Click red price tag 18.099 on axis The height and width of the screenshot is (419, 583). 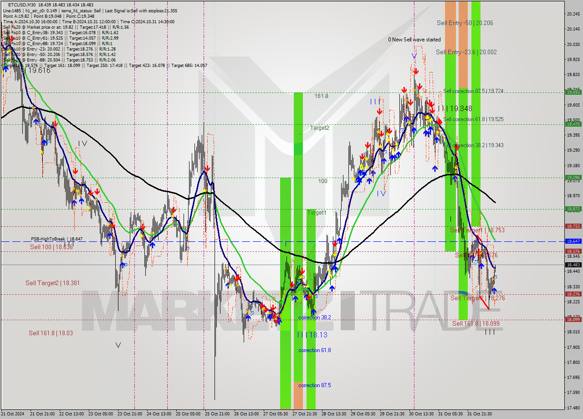[573, 319]
